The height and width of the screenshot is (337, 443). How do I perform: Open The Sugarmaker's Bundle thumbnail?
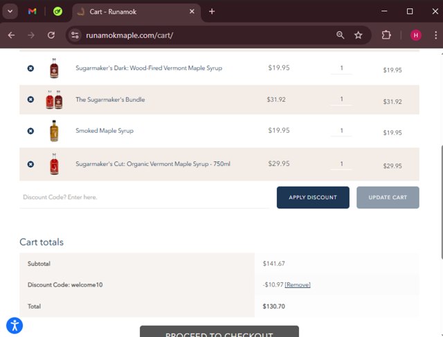click(54, 100)
